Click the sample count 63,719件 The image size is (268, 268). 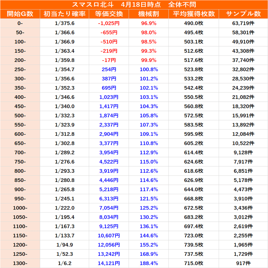coord(243,23)
